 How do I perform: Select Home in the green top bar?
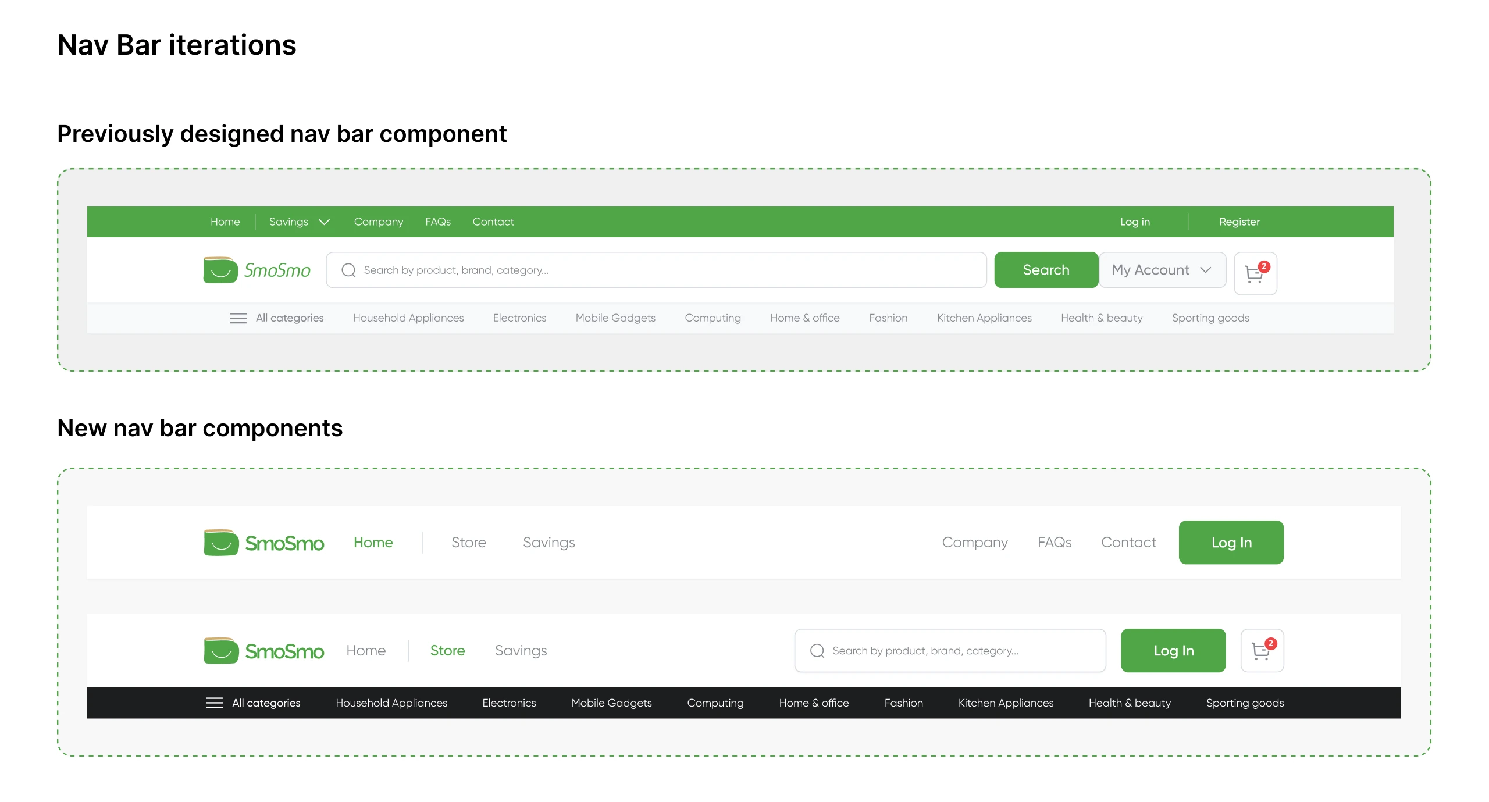coord(225,222)
